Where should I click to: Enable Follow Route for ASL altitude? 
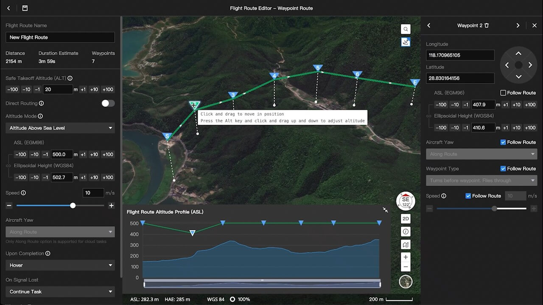[503, 93]
